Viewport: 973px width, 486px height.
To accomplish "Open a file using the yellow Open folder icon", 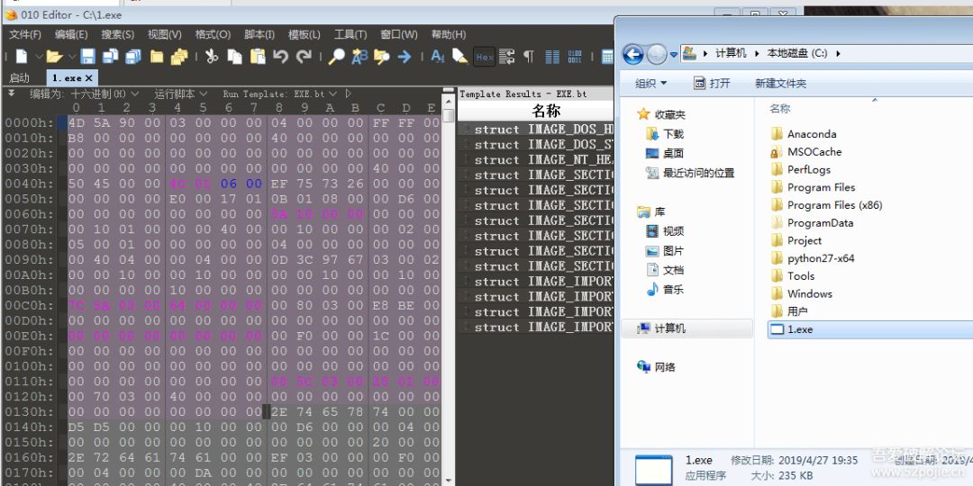I will click(55, 57).
